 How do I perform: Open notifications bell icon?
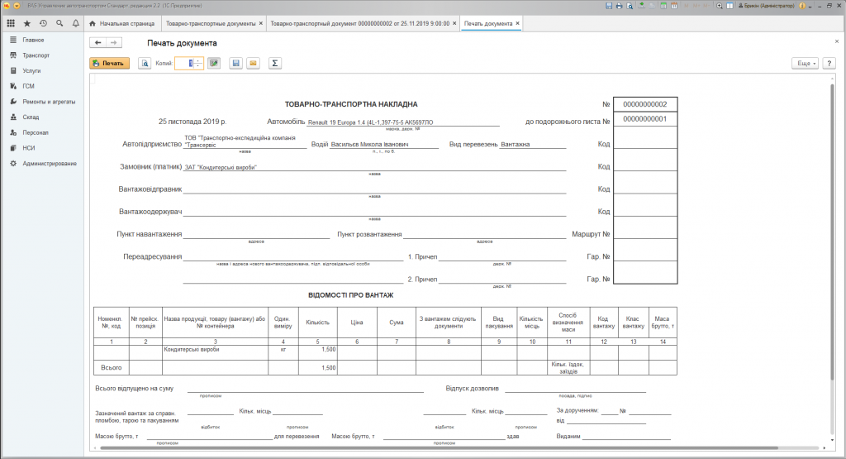click(75, 23)
